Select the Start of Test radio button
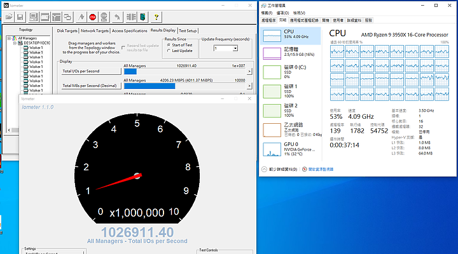The height and width of the screenshot is (254, 458). (x=169, y=45)
